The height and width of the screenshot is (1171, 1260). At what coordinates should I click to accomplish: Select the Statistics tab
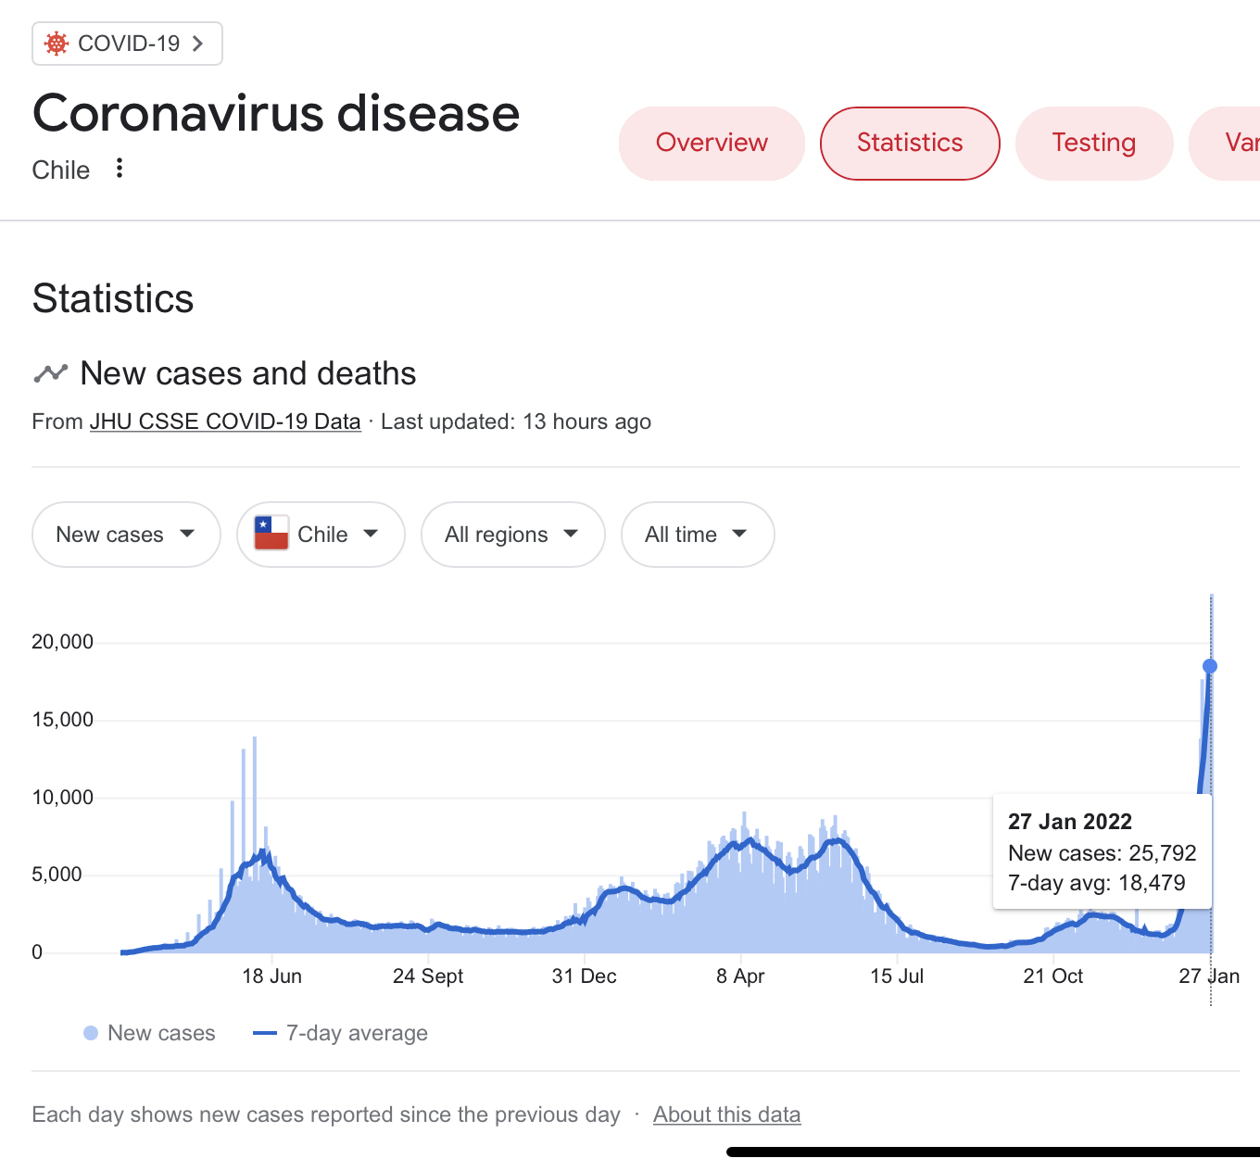[910, 143]
